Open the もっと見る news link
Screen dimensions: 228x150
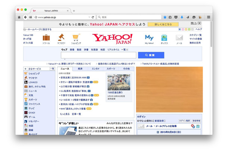[x=65, y=114]
